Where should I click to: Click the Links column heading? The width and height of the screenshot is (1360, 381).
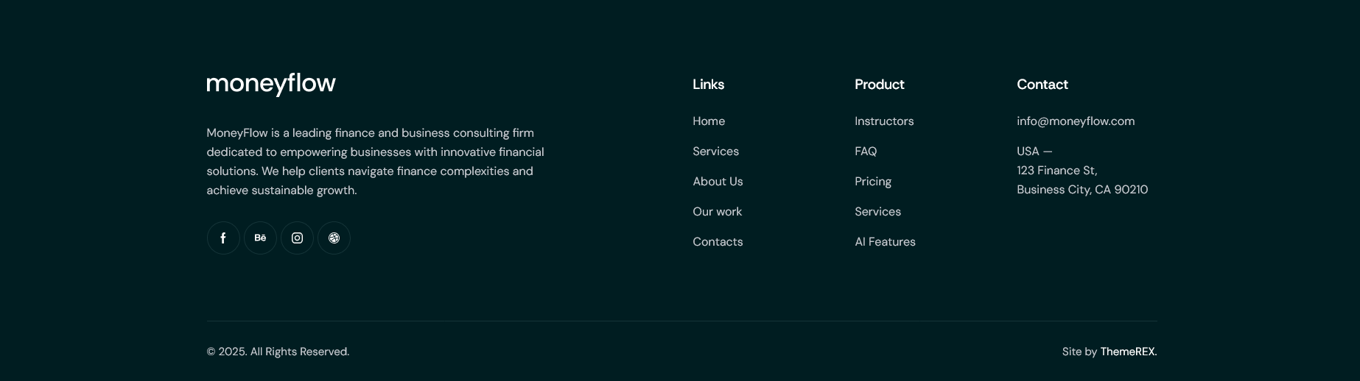pos(708,85)
